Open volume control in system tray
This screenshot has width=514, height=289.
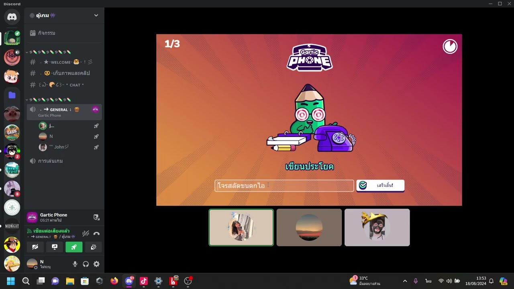coord(449,281)
